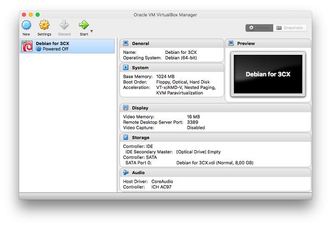Click the Debian for 3CX.vdi disk entry
331x227 pixels.
(x=215, y=163)
